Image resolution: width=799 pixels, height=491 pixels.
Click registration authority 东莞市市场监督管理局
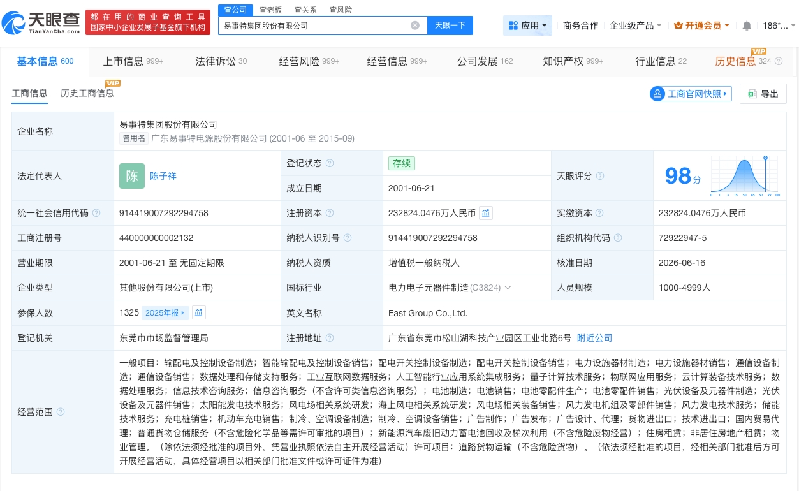(164, 338)
